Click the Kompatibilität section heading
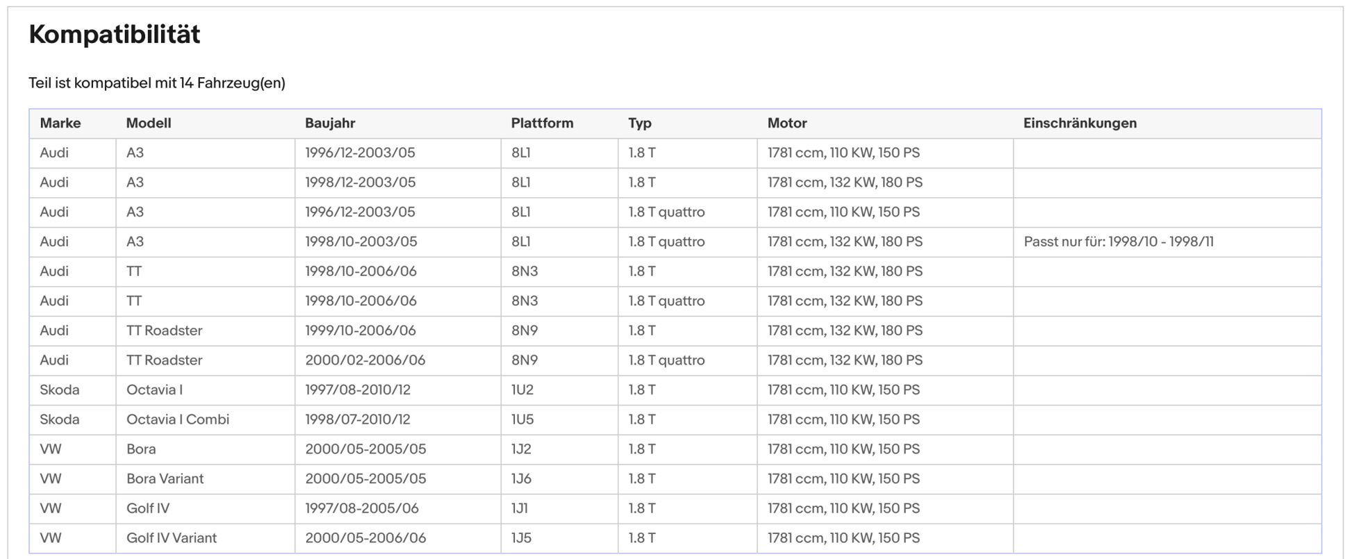Screen dimensions: 1352x559 115,34
